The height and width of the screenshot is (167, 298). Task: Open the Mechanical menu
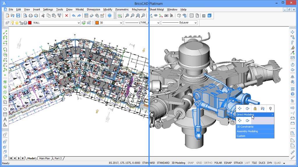pyautogui.click(x=139, y=10)
